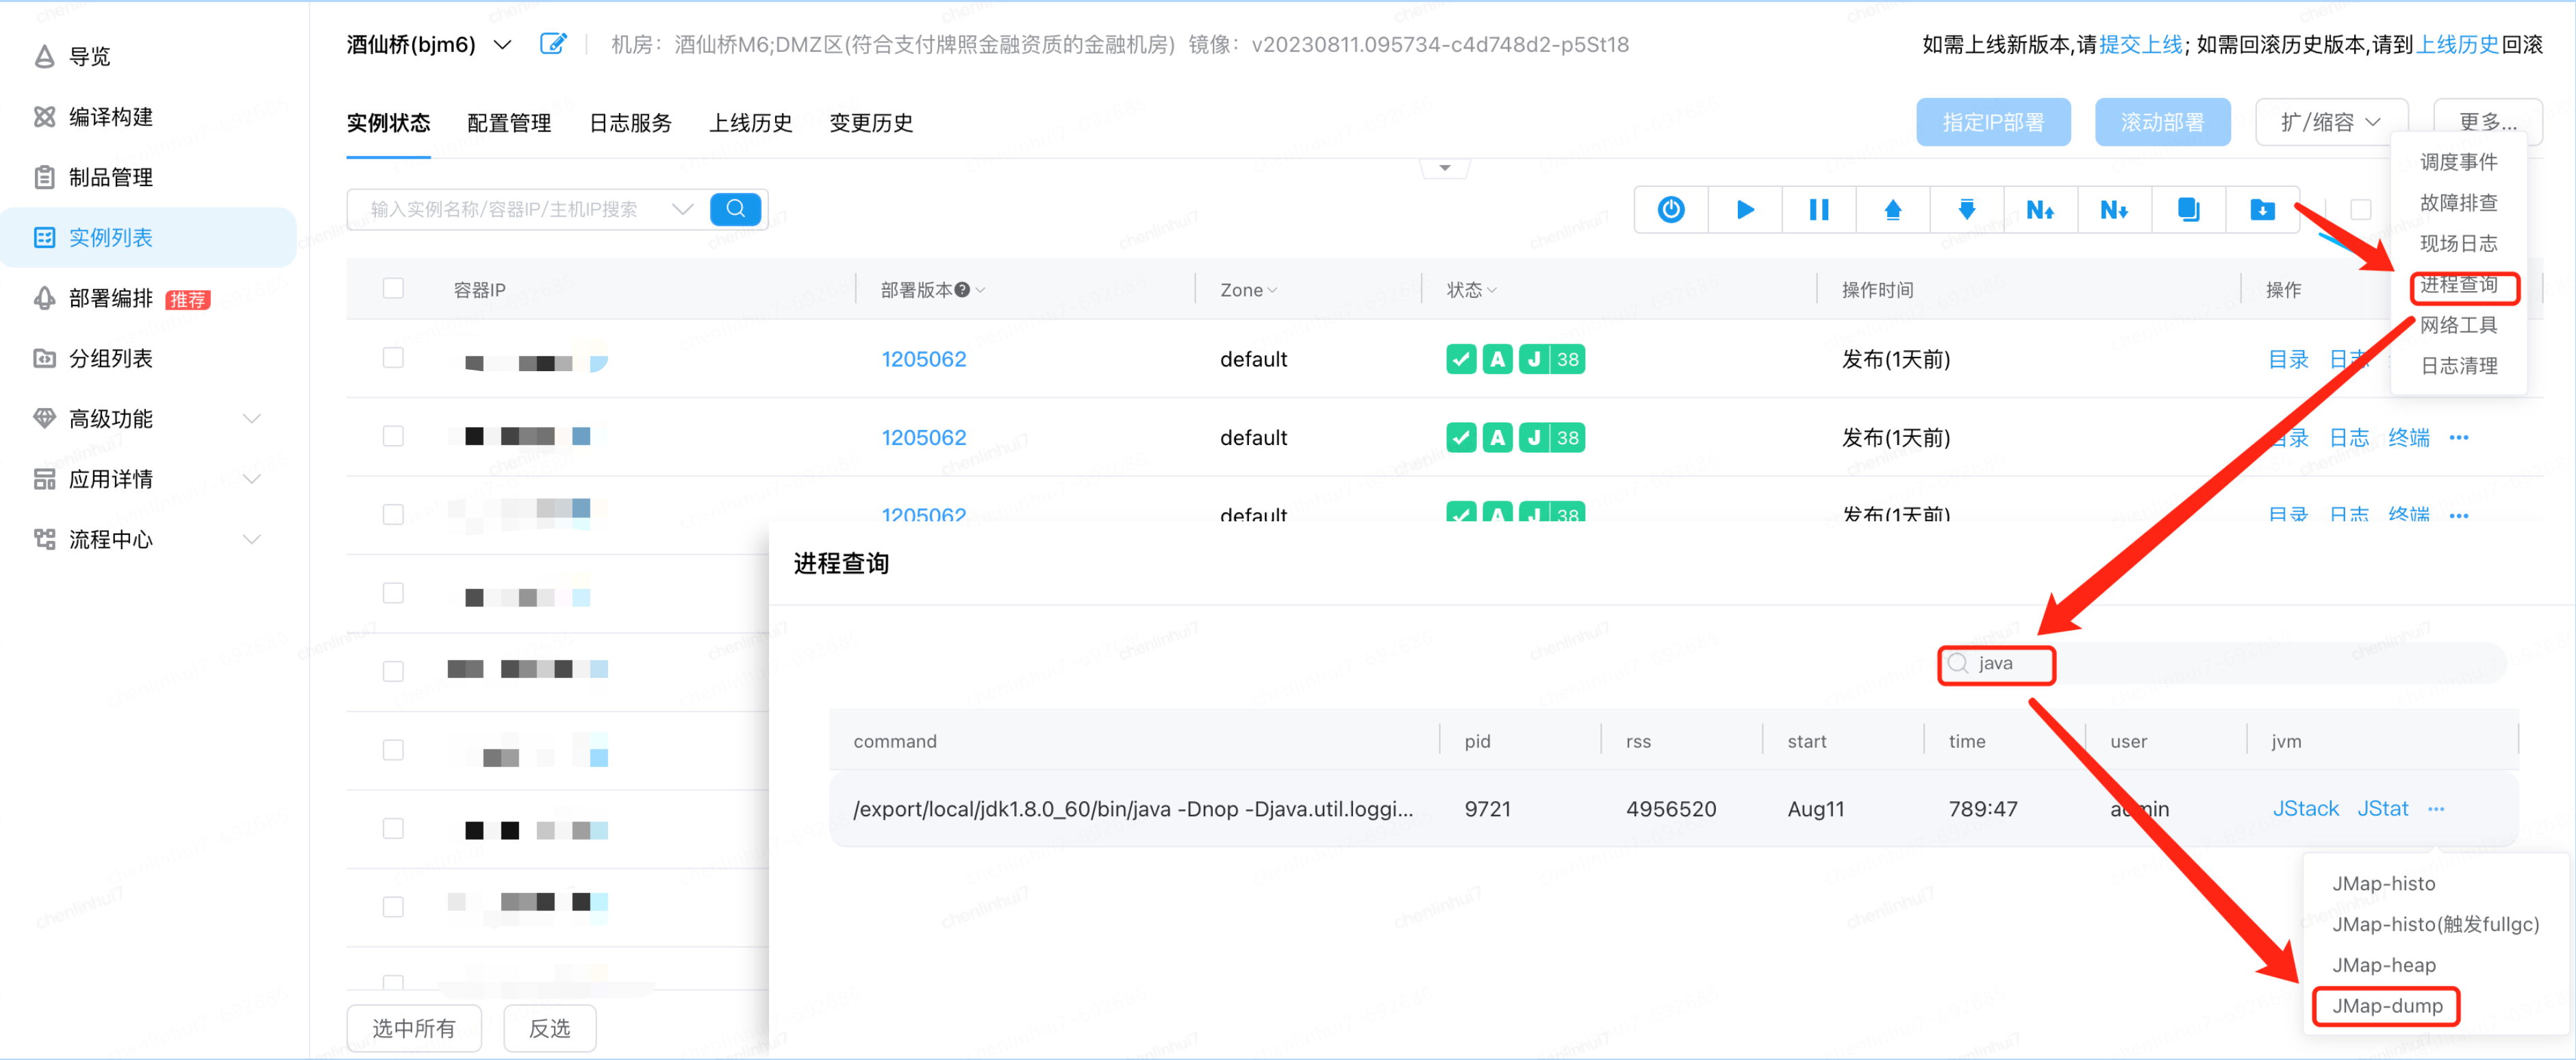Screen dimensions: 2576x1060
Task: Click the JStack link for pid 9721
Action: pyautogui.click(x=2305, y=808)
